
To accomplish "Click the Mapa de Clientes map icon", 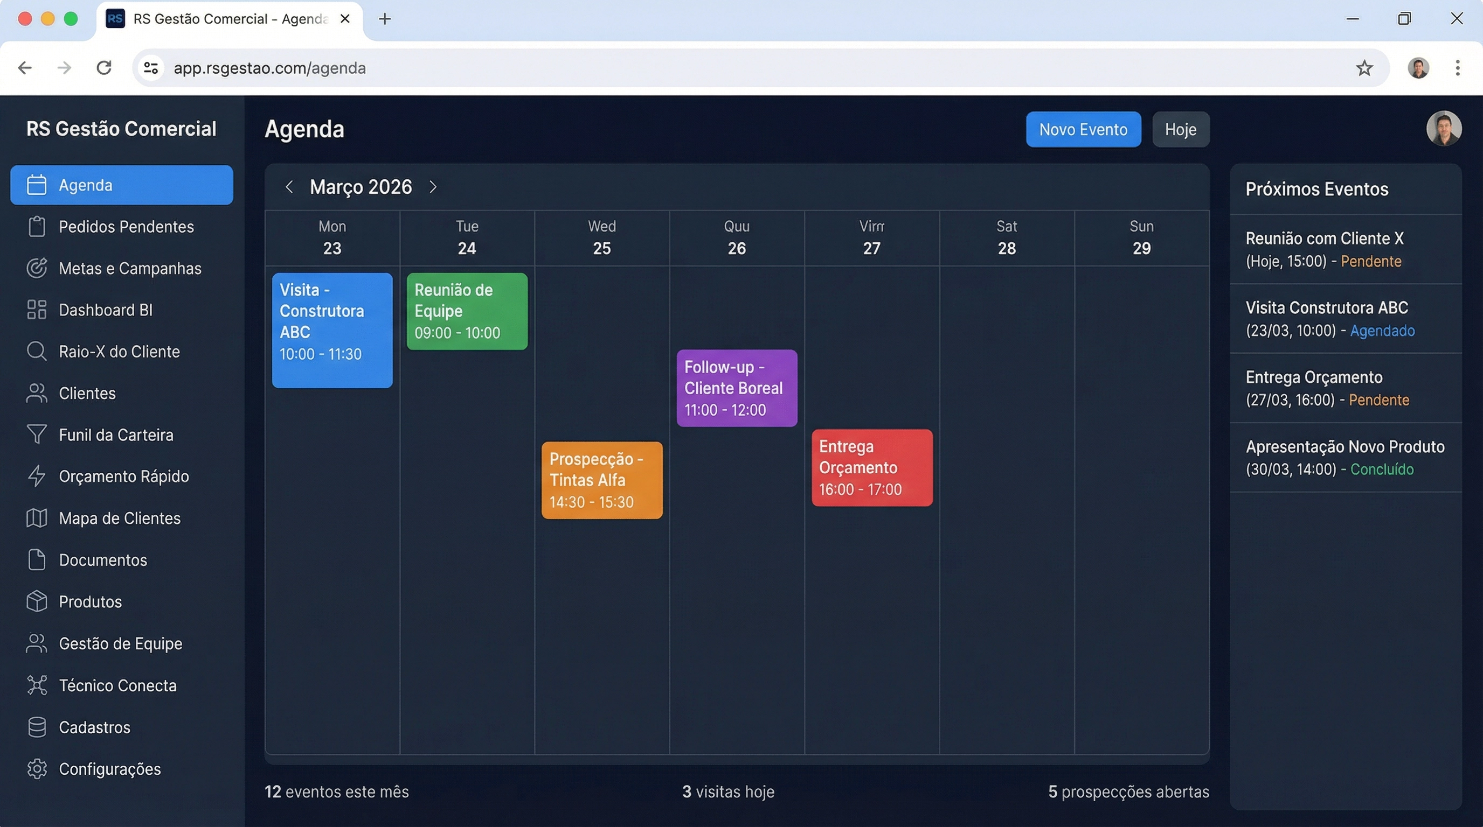I will pyautogui.click(x=36, y=517).
